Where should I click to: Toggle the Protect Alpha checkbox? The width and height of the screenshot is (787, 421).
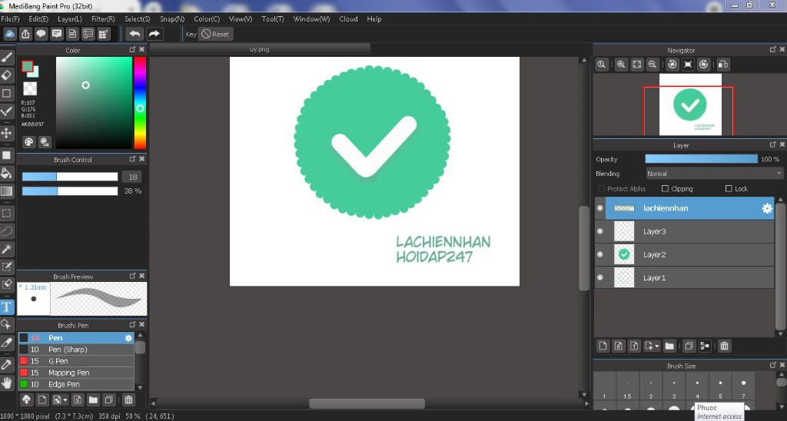coord(601,189)
